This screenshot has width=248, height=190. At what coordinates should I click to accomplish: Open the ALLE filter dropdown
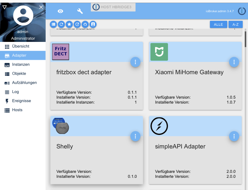click(218, 24)
